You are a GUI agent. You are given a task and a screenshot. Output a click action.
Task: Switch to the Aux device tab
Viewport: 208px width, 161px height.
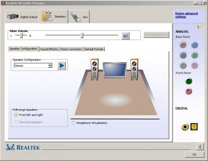tap(79, 17)
